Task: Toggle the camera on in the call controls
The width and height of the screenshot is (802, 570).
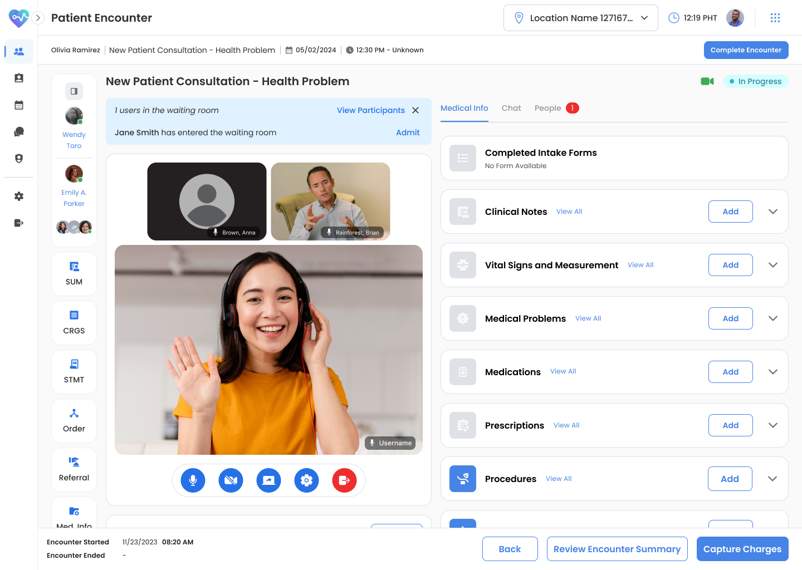Action: pos(231,480)
